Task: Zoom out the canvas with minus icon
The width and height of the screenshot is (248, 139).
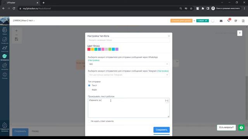Action: coord(16,35)
